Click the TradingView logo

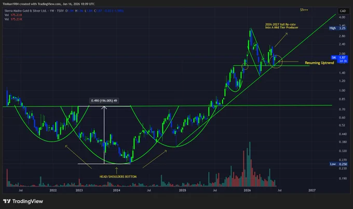tap(23, 201)
